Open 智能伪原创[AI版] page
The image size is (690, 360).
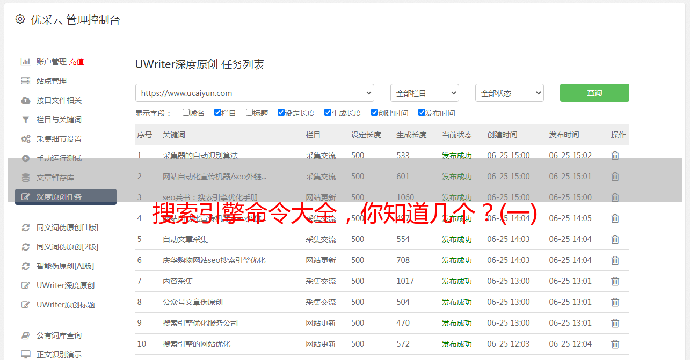click(65, 266)
